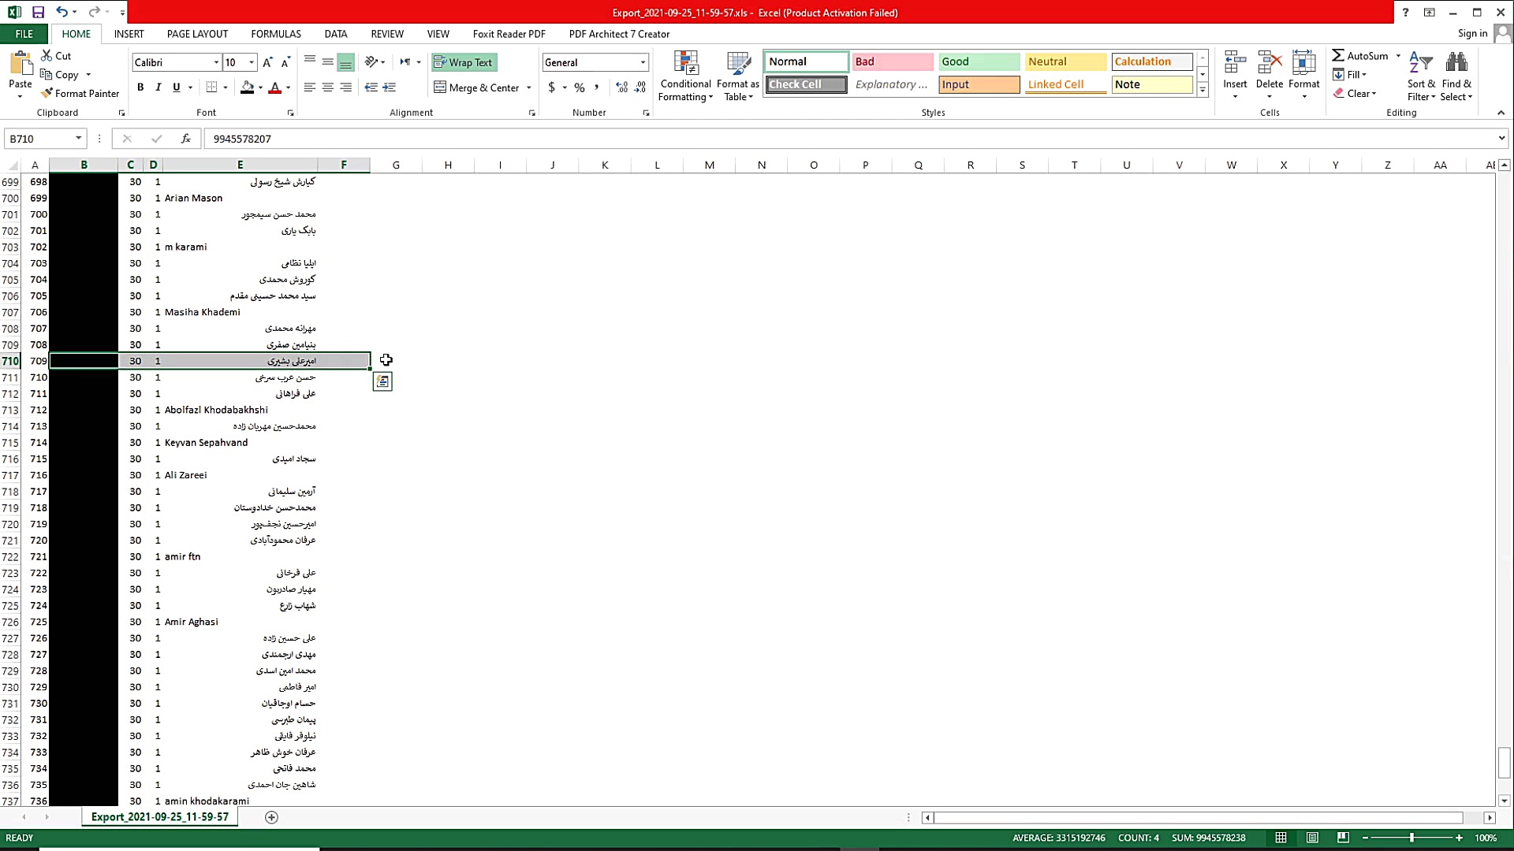
Task: Click the Save icon in quick access toolbar
Action: coord(38,12)
